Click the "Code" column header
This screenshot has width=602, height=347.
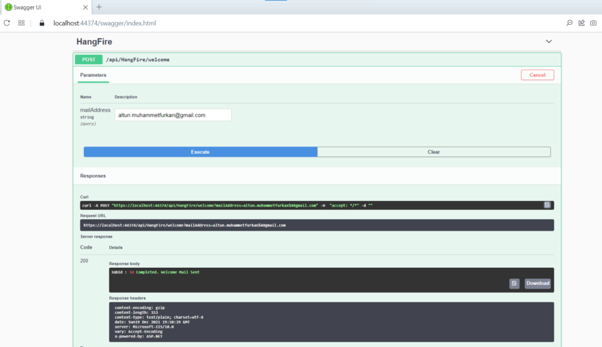pyautogui.click(x=86, y=247)
